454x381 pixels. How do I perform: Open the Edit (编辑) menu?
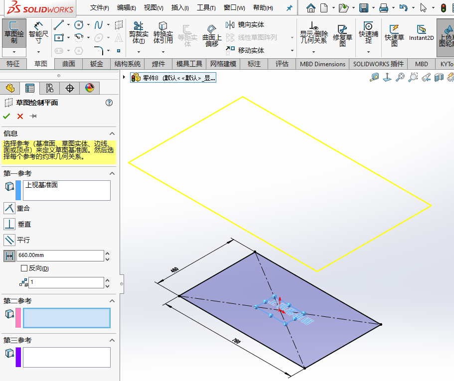click(126, 8)
